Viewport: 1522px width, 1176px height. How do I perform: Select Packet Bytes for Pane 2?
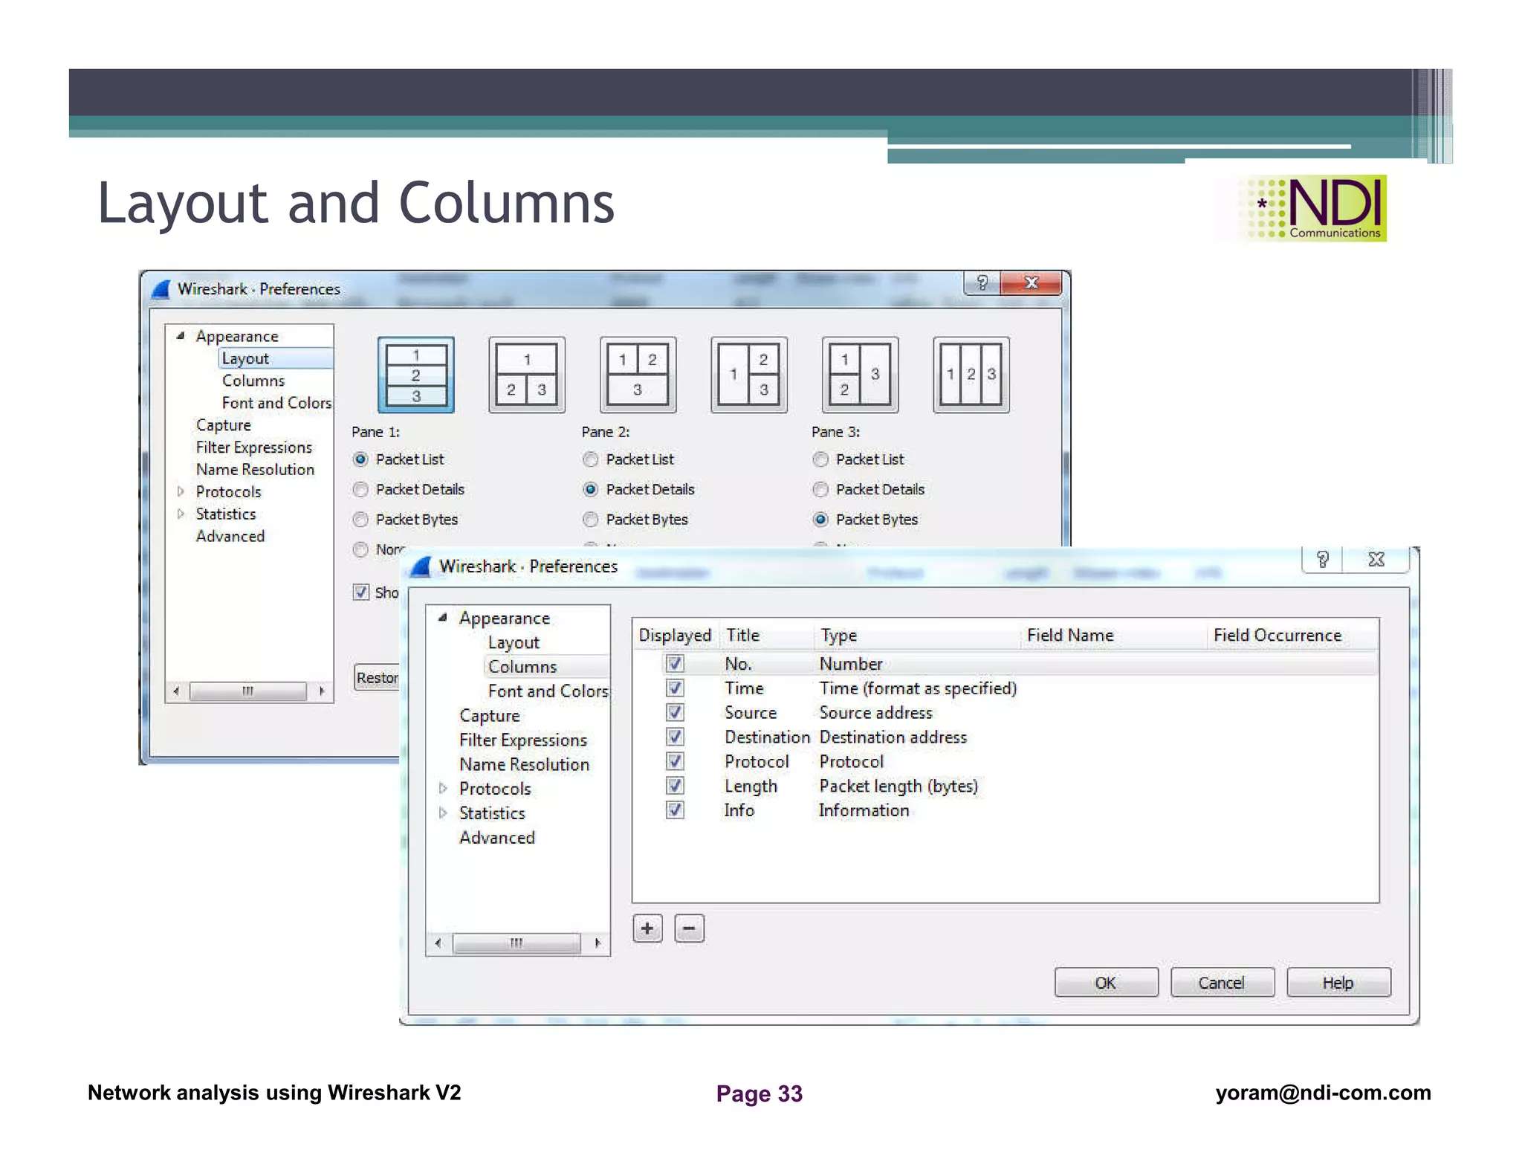point(591,520)
